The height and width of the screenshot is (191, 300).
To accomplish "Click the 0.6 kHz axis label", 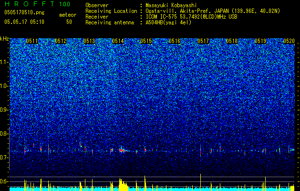I will click(4, 181).
